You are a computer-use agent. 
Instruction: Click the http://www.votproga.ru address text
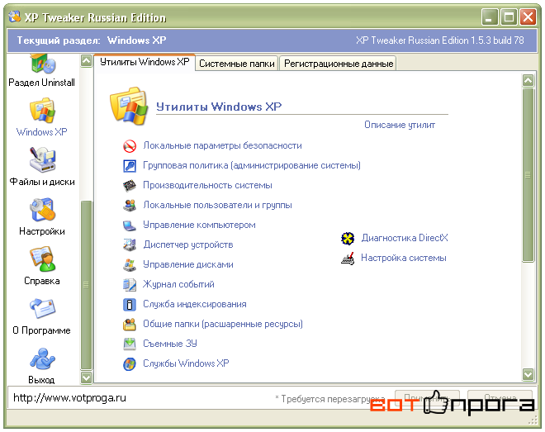tap(69, 398)
